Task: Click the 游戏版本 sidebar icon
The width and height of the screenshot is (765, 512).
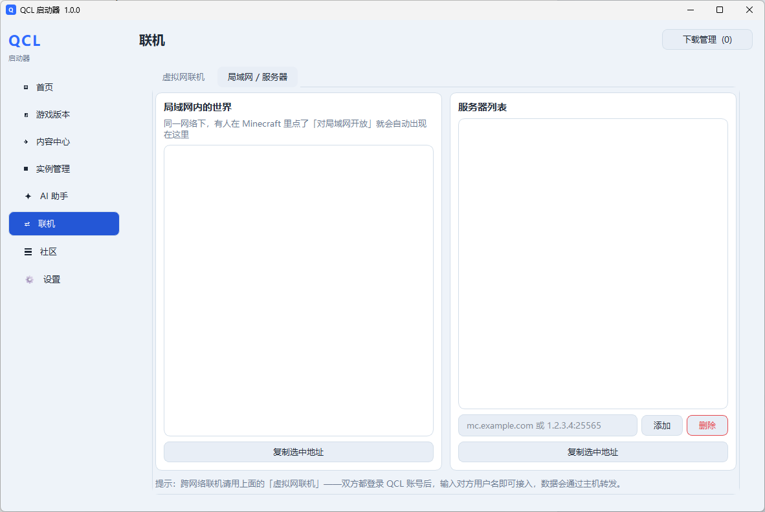Action: [x=26, y=114]
